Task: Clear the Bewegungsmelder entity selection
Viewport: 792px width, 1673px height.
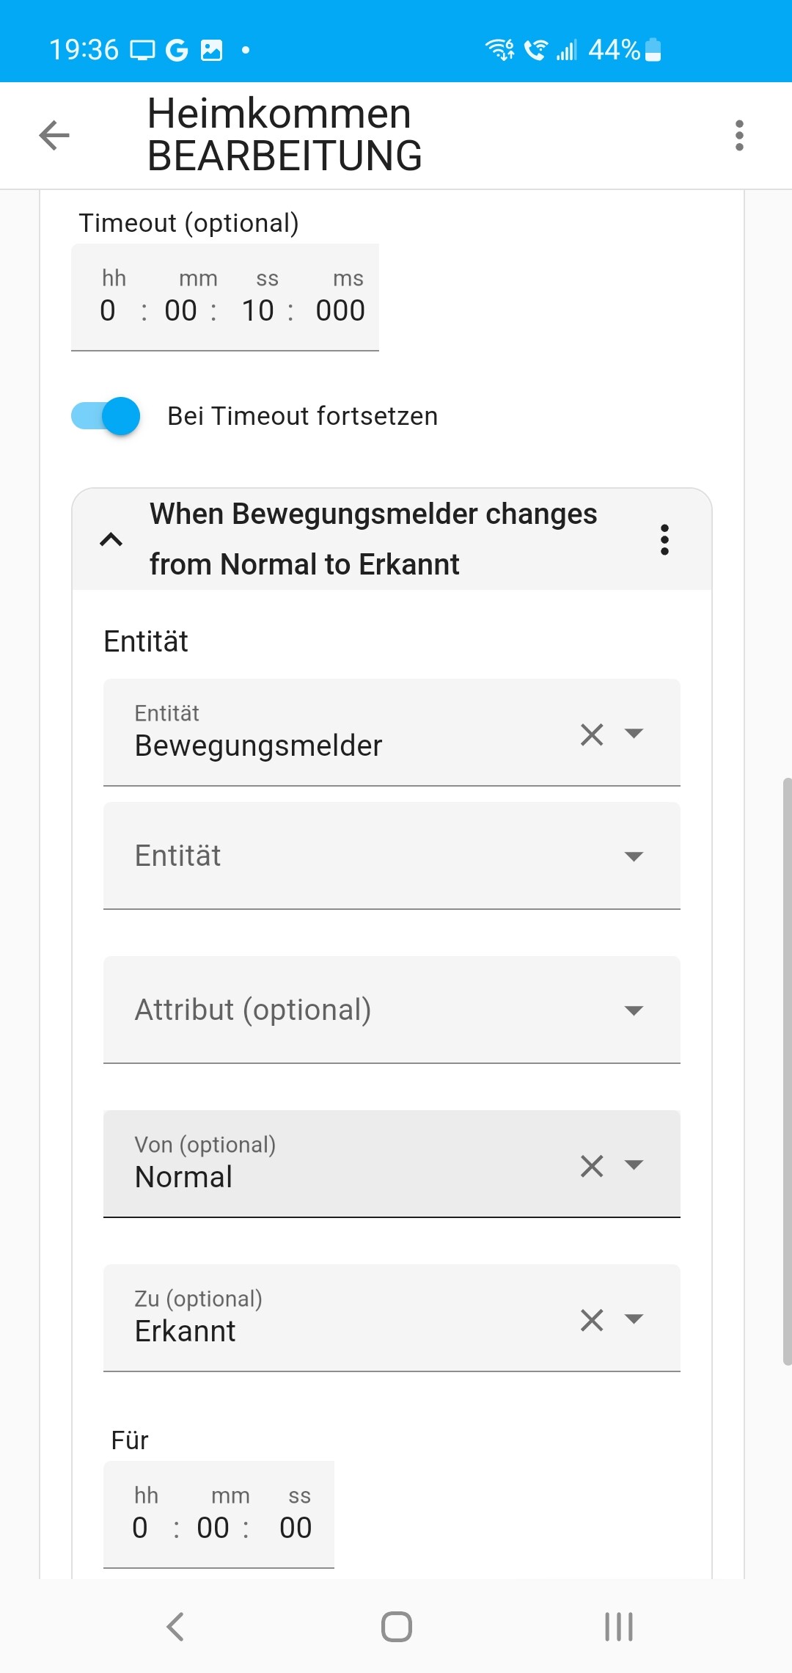Action: click(592, 735)
